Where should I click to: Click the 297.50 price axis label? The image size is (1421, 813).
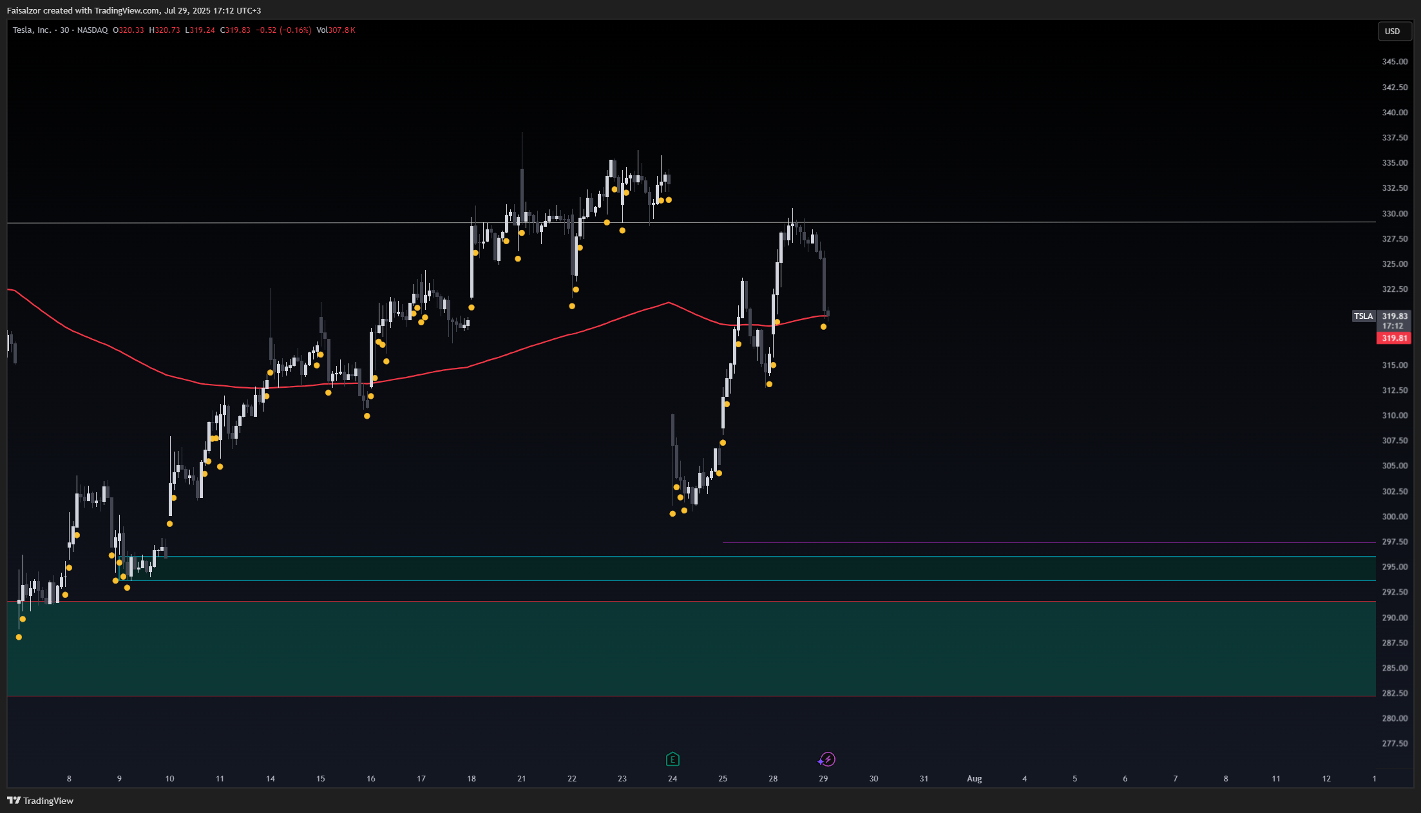click(1394, 542)
